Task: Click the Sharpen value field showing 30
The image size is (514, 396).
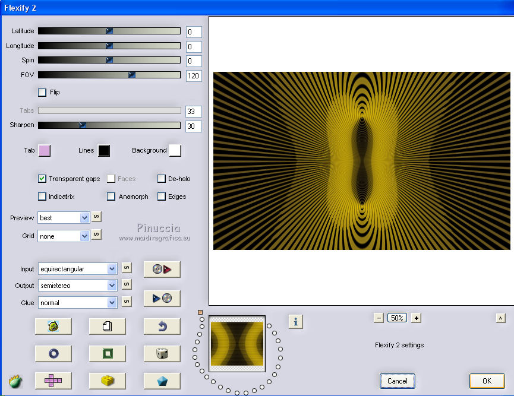Action: [x=194, y=126]
